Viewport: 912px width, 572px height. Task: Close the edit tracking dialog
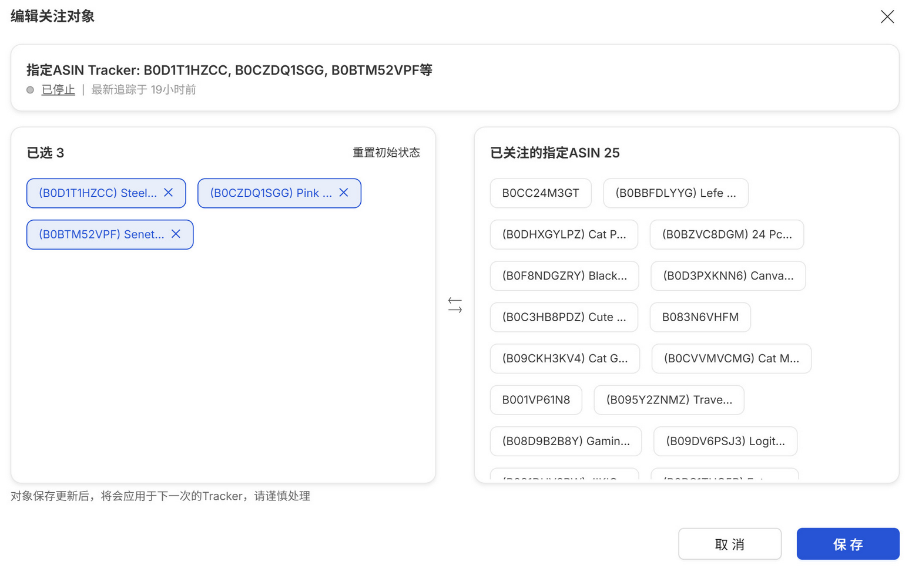[x=887, y=16]
